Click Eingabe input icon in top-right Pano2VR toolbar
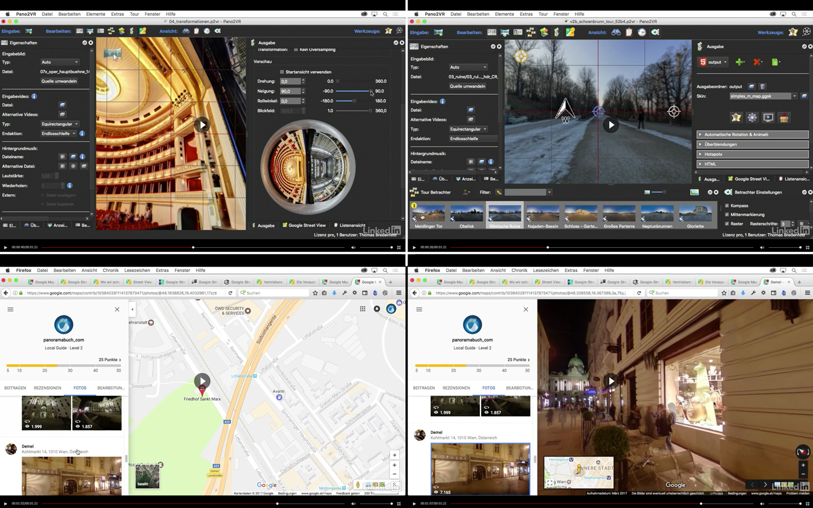The height and width of the screenshot is (508, 813). pos(439,32)
